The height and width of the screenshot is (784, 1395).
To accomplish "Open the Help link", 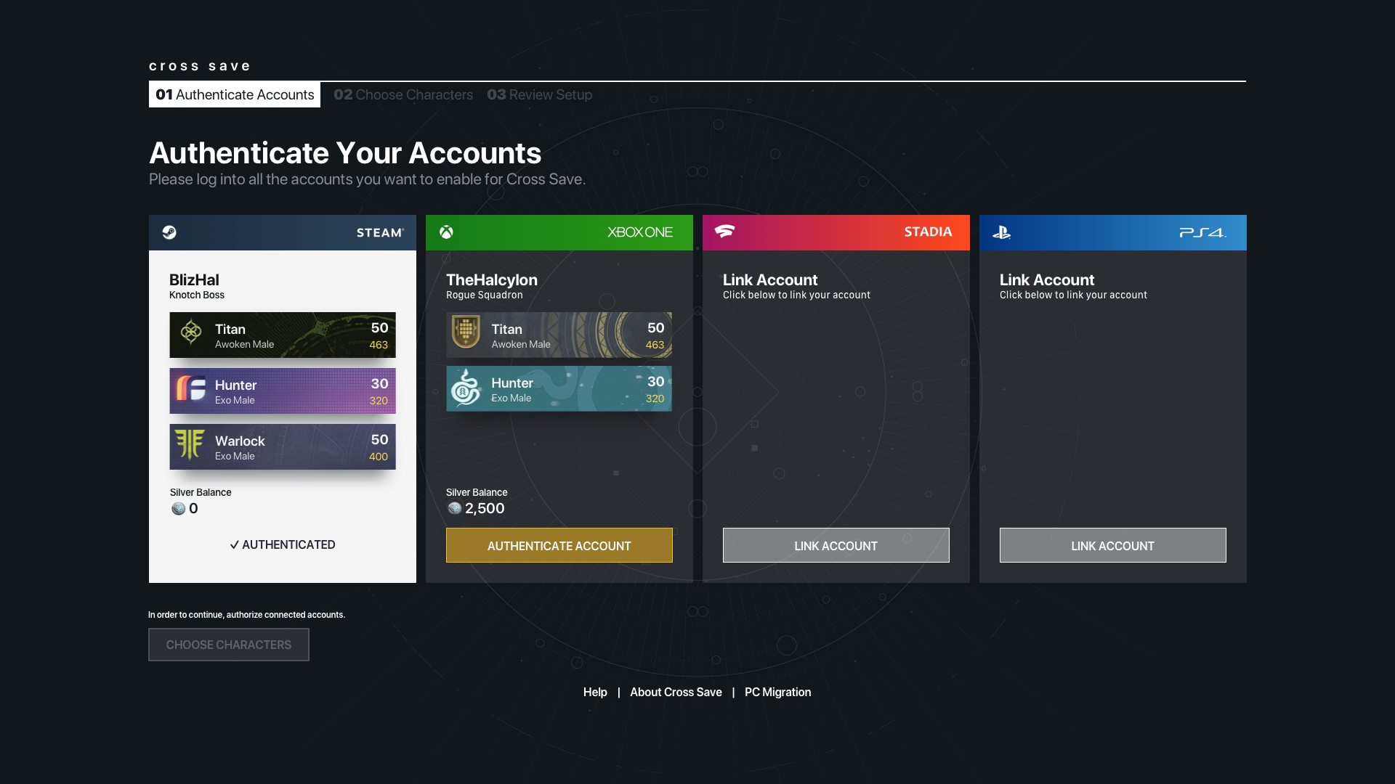I will click(x=595, y=693).
